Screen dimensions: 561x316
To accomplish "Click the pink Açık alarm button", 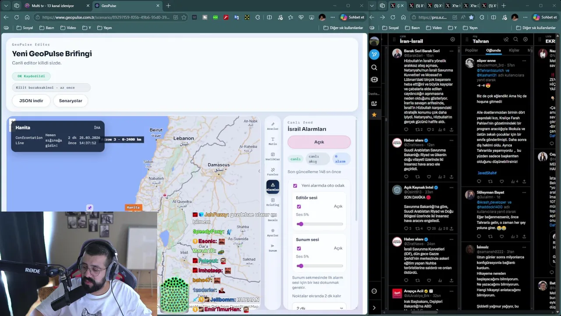I will pos(319,142).
